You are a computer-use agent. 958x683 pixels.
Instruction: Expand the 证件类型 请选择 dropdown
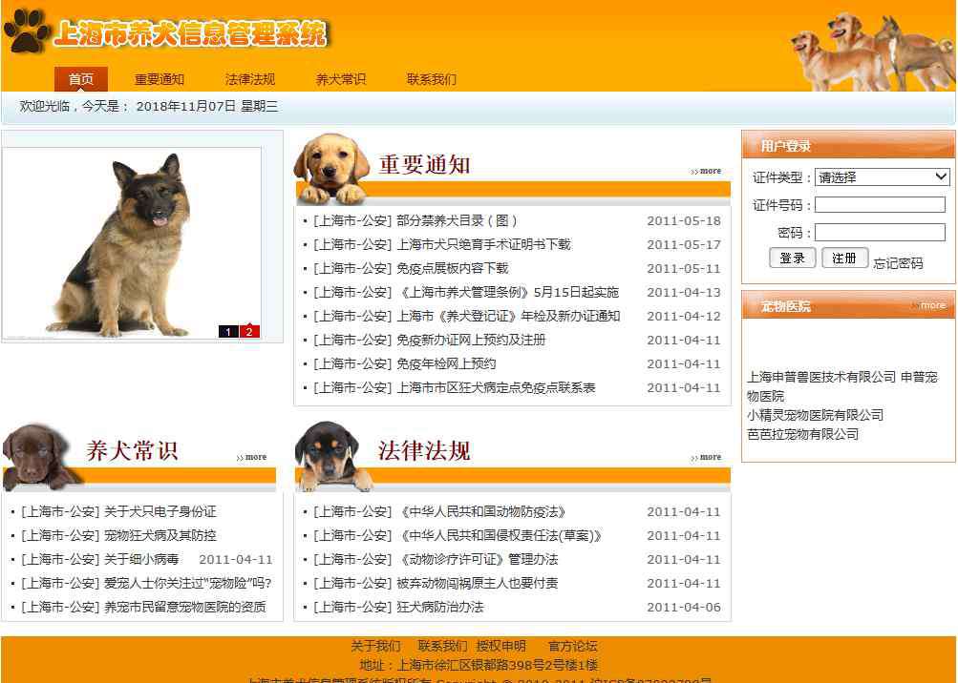883,177
